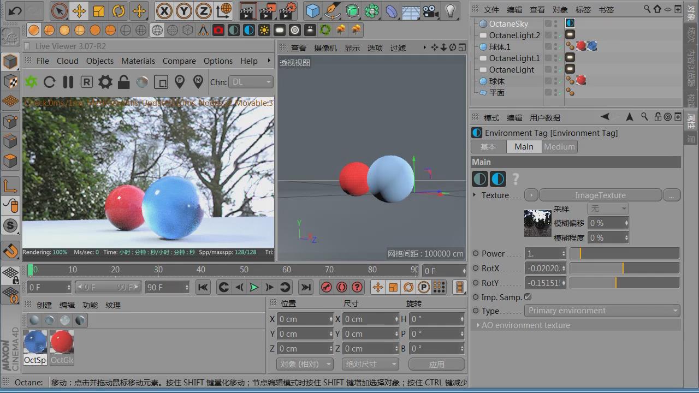Image resolution: width=699 pixels, height=393 pixels.
Task: Activate the Scale tool
Action: pyautogui.click(x=99, y=10)
